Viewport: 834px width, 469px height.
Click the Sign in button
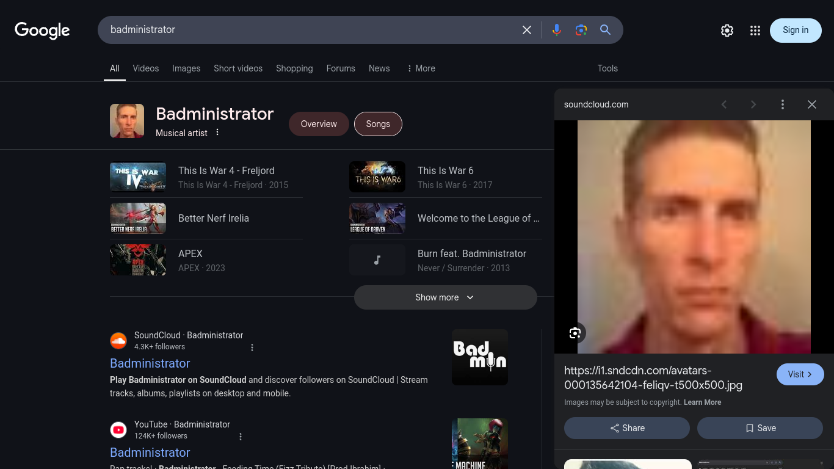(796, 31)
